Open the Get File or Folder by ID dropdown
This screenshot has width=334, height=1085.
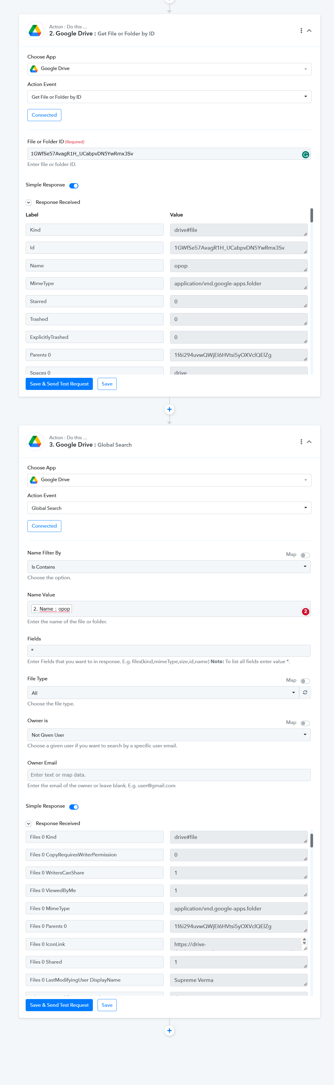[x=169, y=97]
